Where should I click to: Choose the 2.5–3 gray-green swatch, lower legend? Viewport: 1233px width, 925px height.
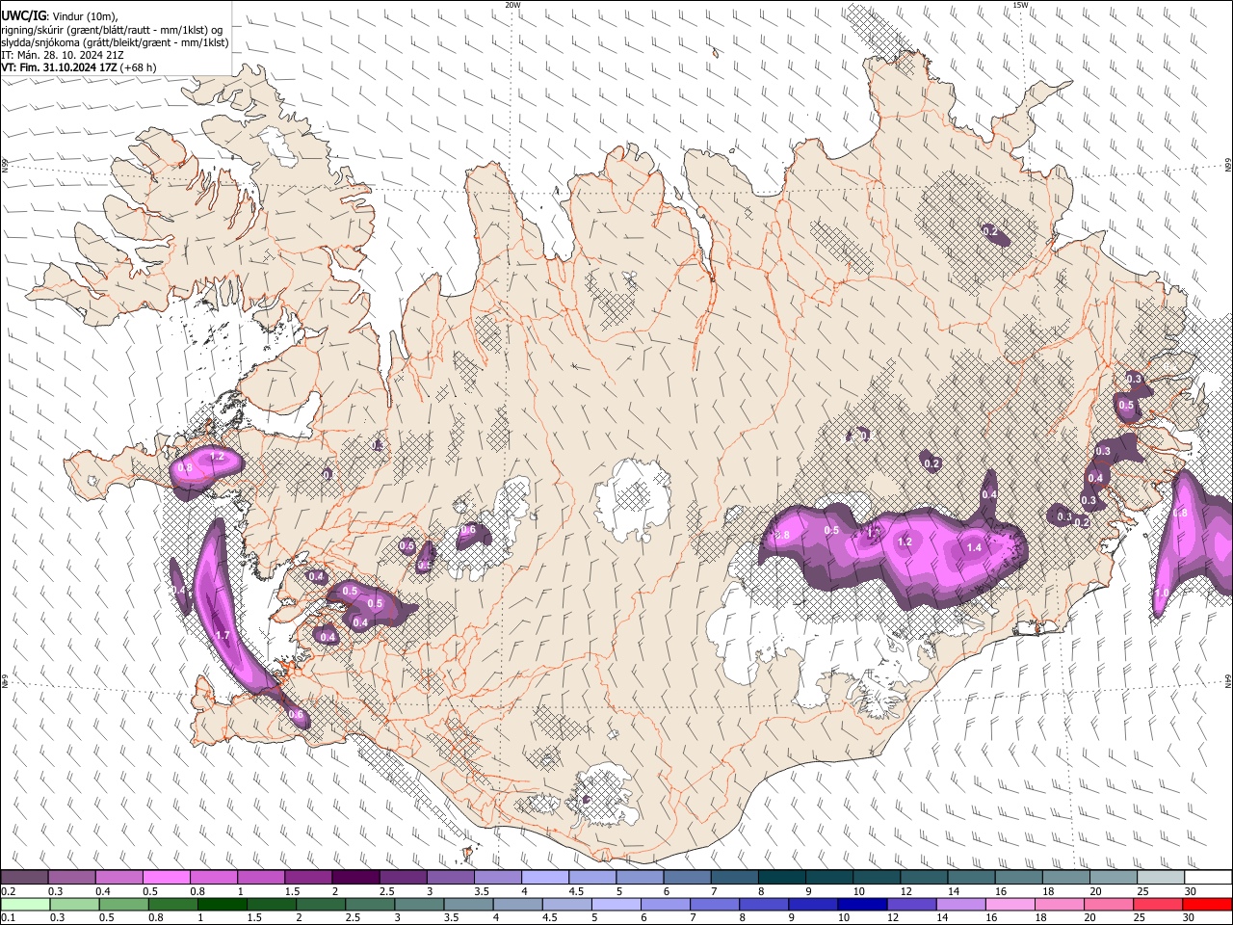[x=370, y=904]
